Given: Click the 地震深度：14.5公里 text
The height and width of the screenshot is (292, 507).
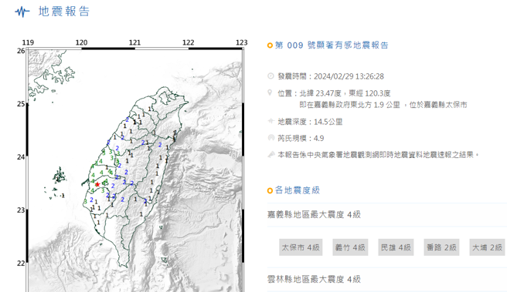Looking at the screenshot, I should pyautogui.click(x=310, y=122).
